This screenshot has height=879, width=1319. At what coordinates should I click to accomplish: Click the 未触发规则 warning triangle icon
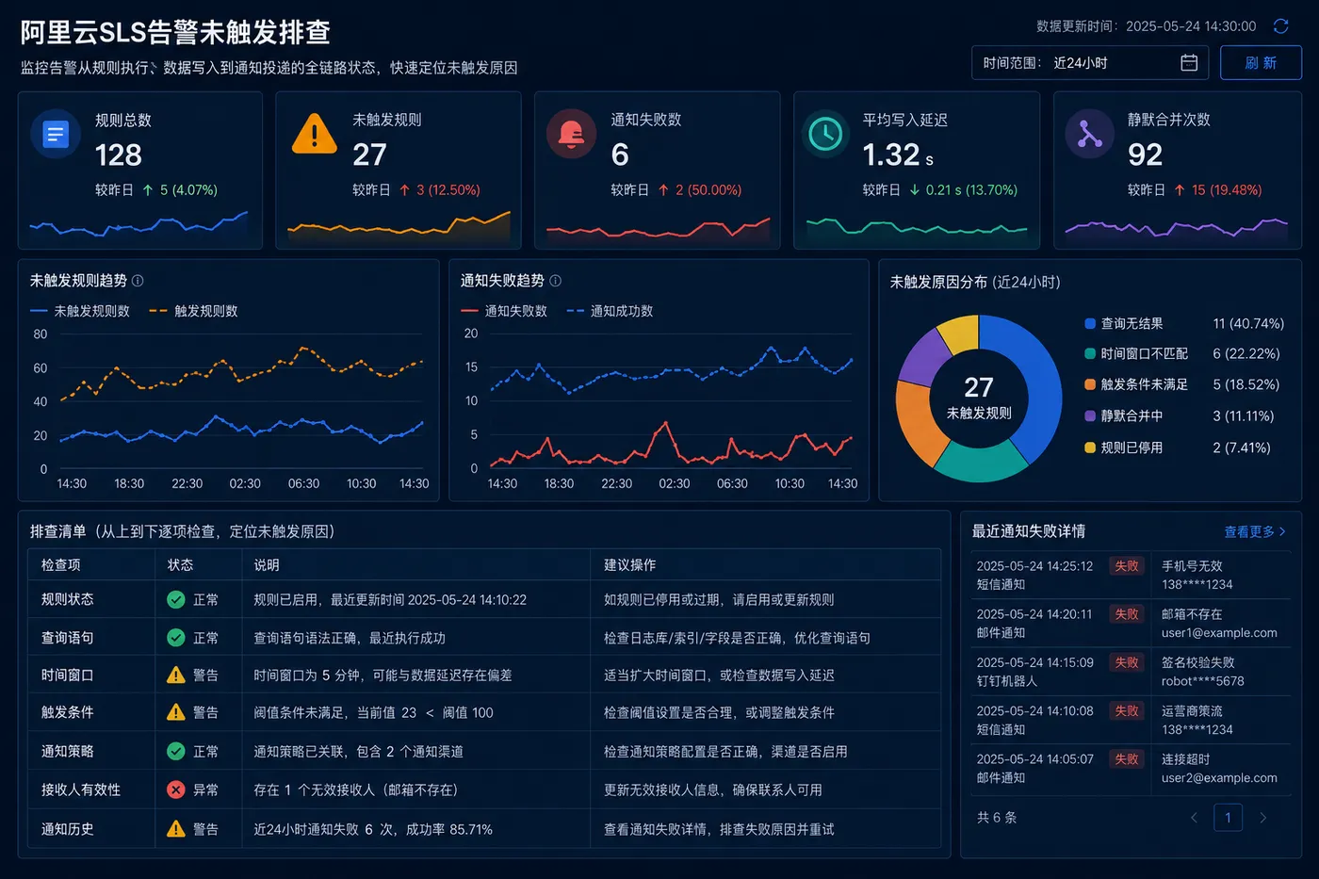314,134
